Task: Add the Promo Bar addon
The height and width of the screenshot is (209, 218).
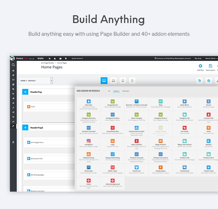Action: (88, 170)
